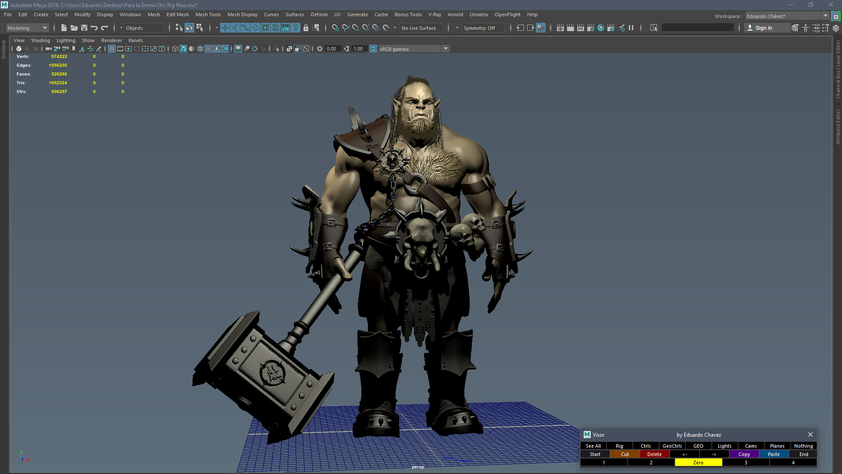Toggle the exposure ON button near sRGB gamma
842x474 pixels.
pos(373,49)
